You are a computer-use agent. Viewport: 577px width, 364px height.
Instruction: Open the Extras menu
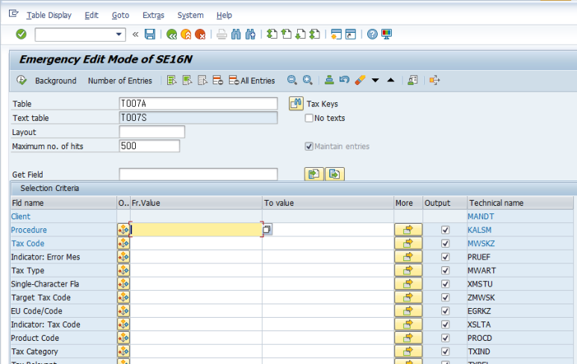(x=154, y=15)
